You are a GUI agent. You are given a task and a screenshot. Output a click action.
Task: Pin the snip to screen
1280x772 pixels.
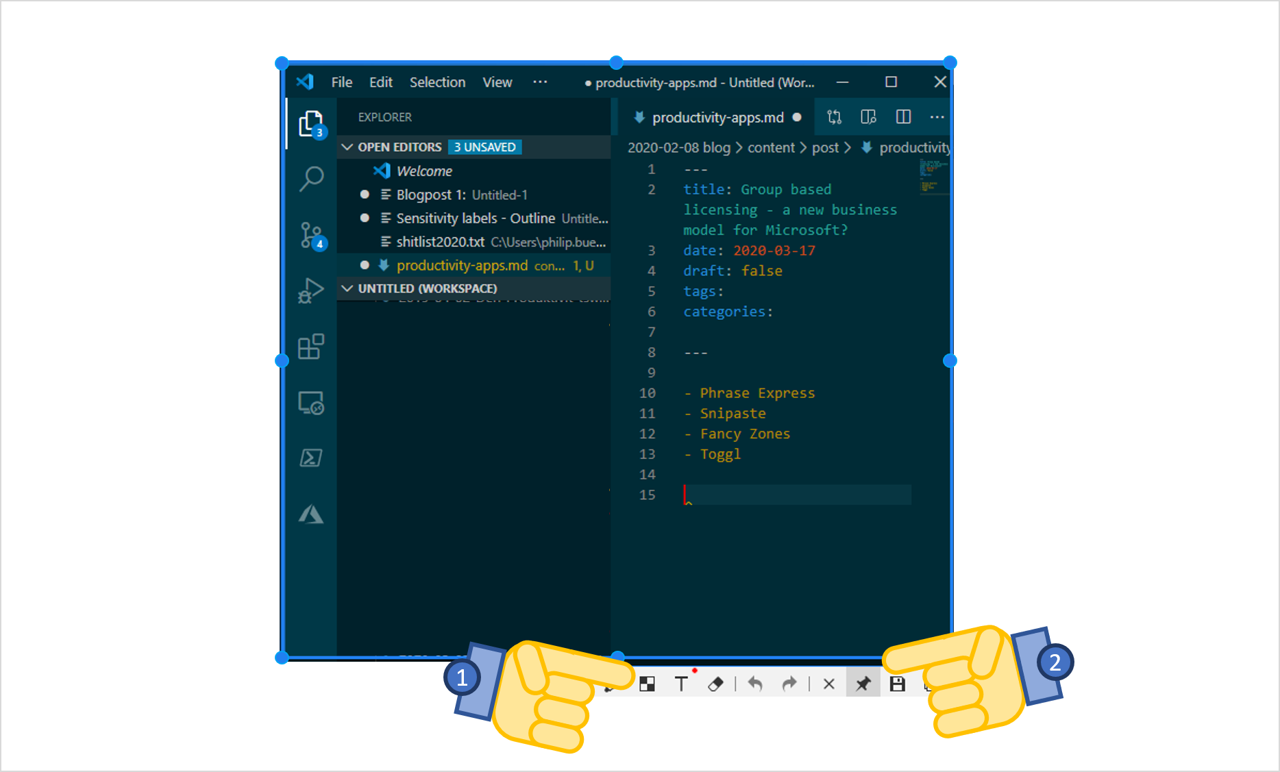click(863, 684)
